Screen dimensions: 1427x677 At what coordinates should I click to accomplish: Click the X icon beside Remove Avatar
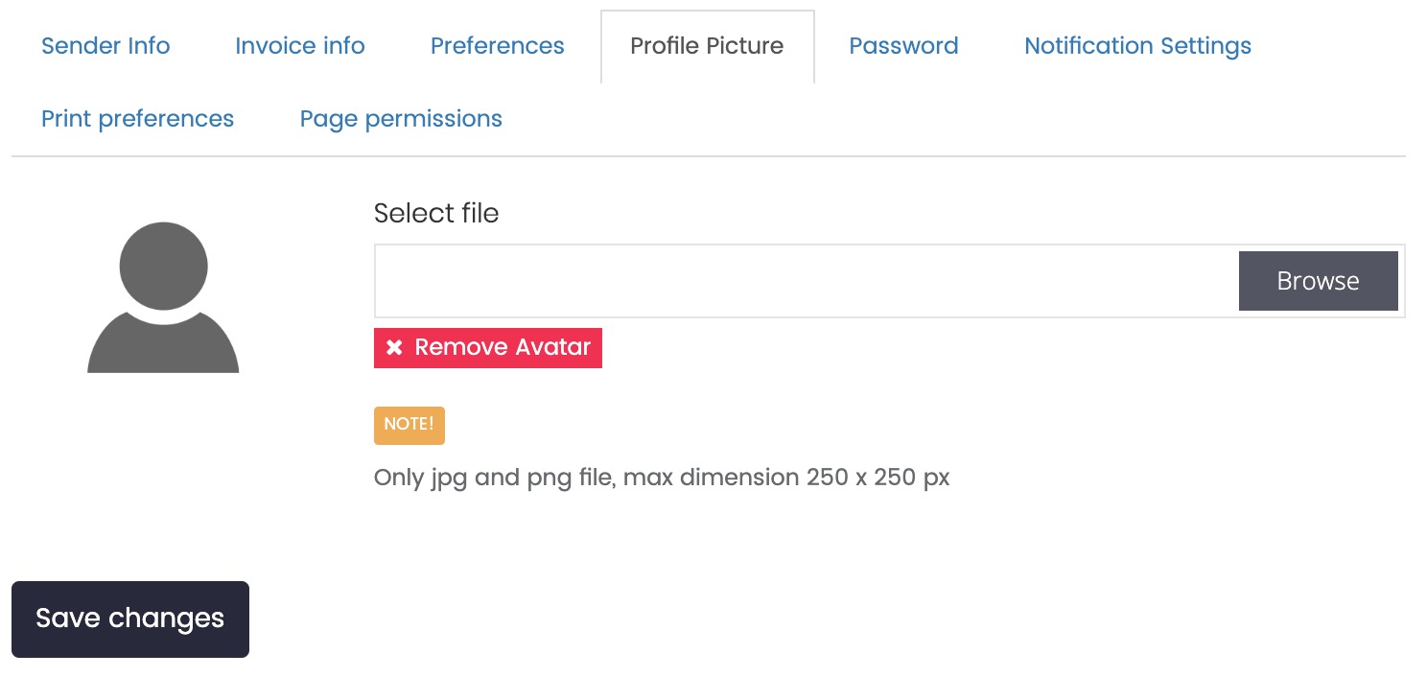[394, 347]
